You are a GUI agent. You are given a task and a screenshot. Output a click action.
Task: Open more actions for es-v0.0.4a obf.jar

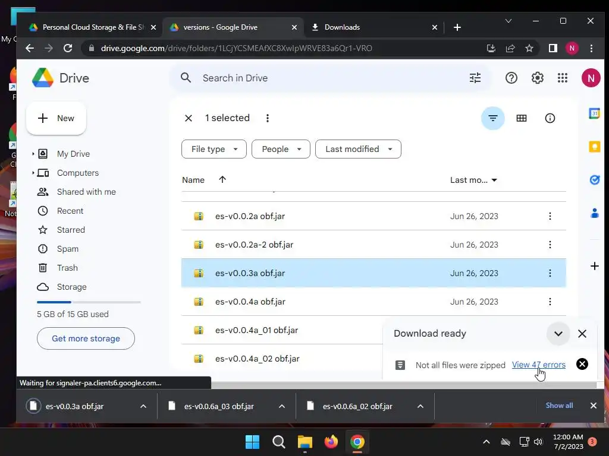[x=550, y=302]
